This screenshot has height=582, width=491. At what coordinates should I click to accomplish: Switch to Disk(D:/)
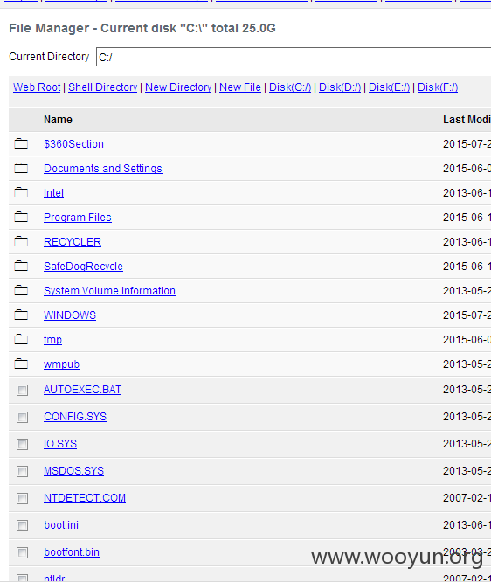(x=340, y=87)
